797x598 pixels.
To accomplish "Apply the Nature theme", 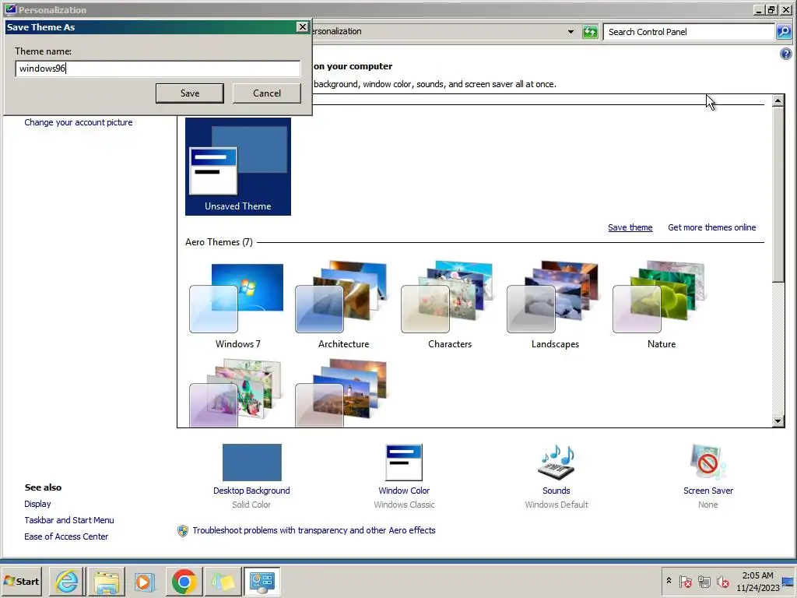I will pos(662,305).
